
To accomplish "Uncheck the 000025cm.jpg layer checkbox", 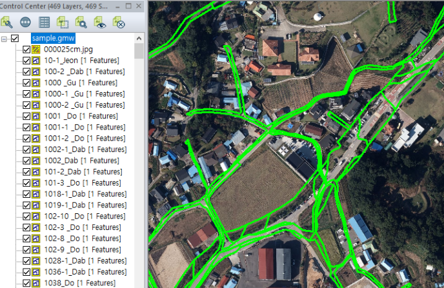I will point(26,50).
